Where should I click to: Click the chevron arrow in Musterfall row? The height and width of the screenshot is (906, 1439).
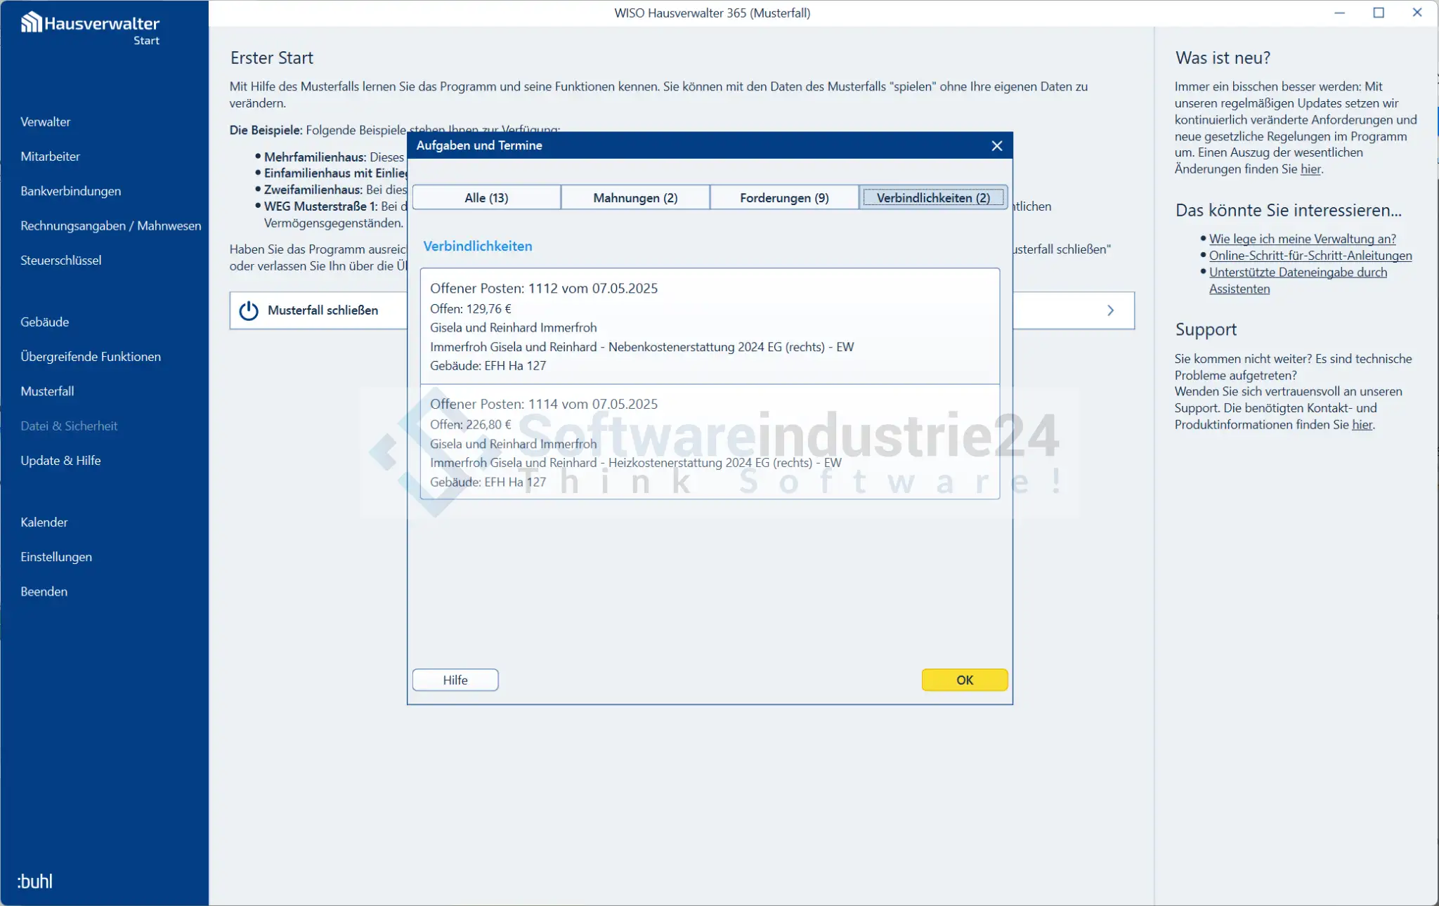pos(1110,310)
